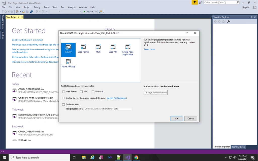Click the account avatar icon

pyautogui.click(x=255, y=7)
